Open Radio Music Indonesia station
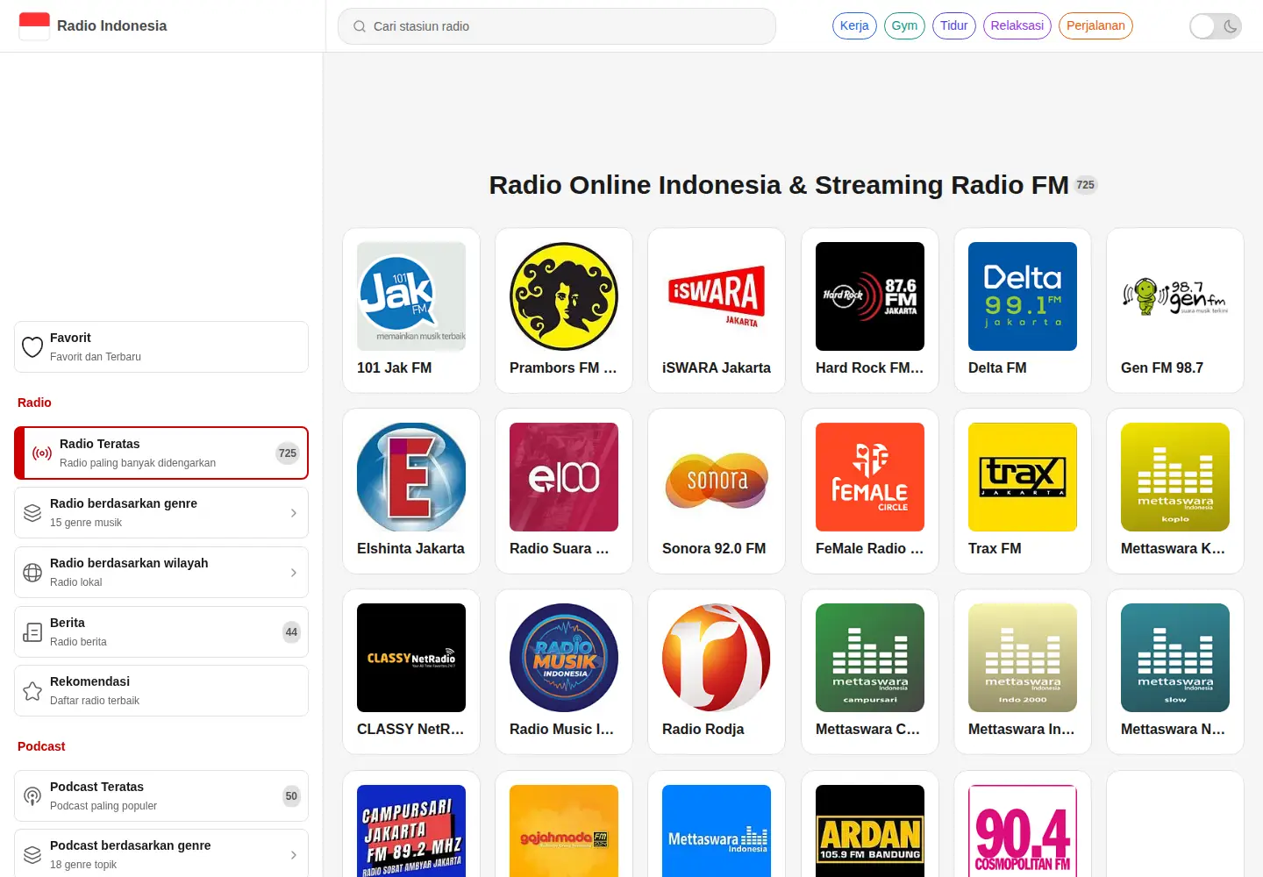1263x877 pixels. (564, 672)
